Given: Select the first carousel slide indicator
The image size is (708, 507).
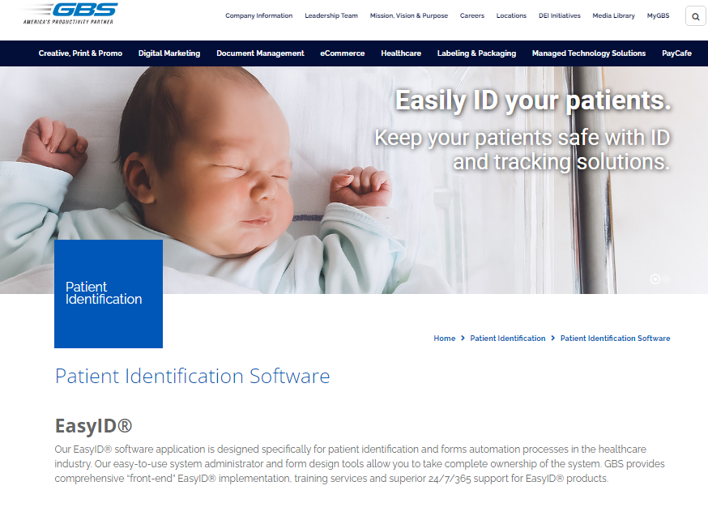Looking at the screenshot, I should pyautogui.click(x=655, y=279).
